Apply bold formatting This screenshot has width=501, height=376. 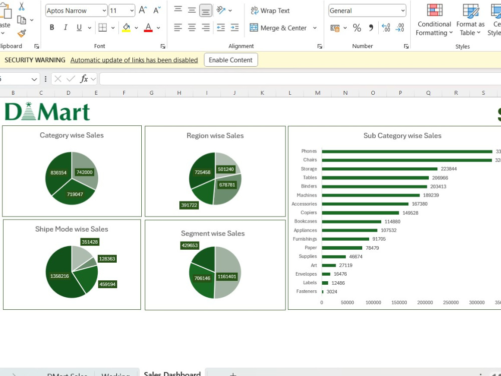click(x=52, y=28)
